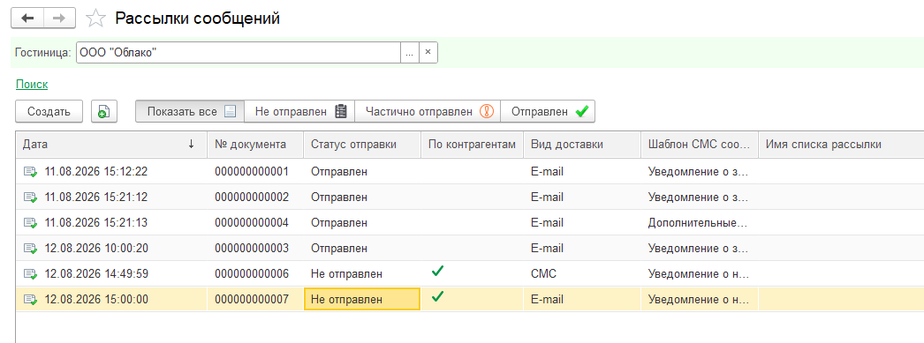The image size is (924, 343).
Task: Click the Гостиница field with ООО "Облако"
Action: pyautogui.click(x=239, y=52)
